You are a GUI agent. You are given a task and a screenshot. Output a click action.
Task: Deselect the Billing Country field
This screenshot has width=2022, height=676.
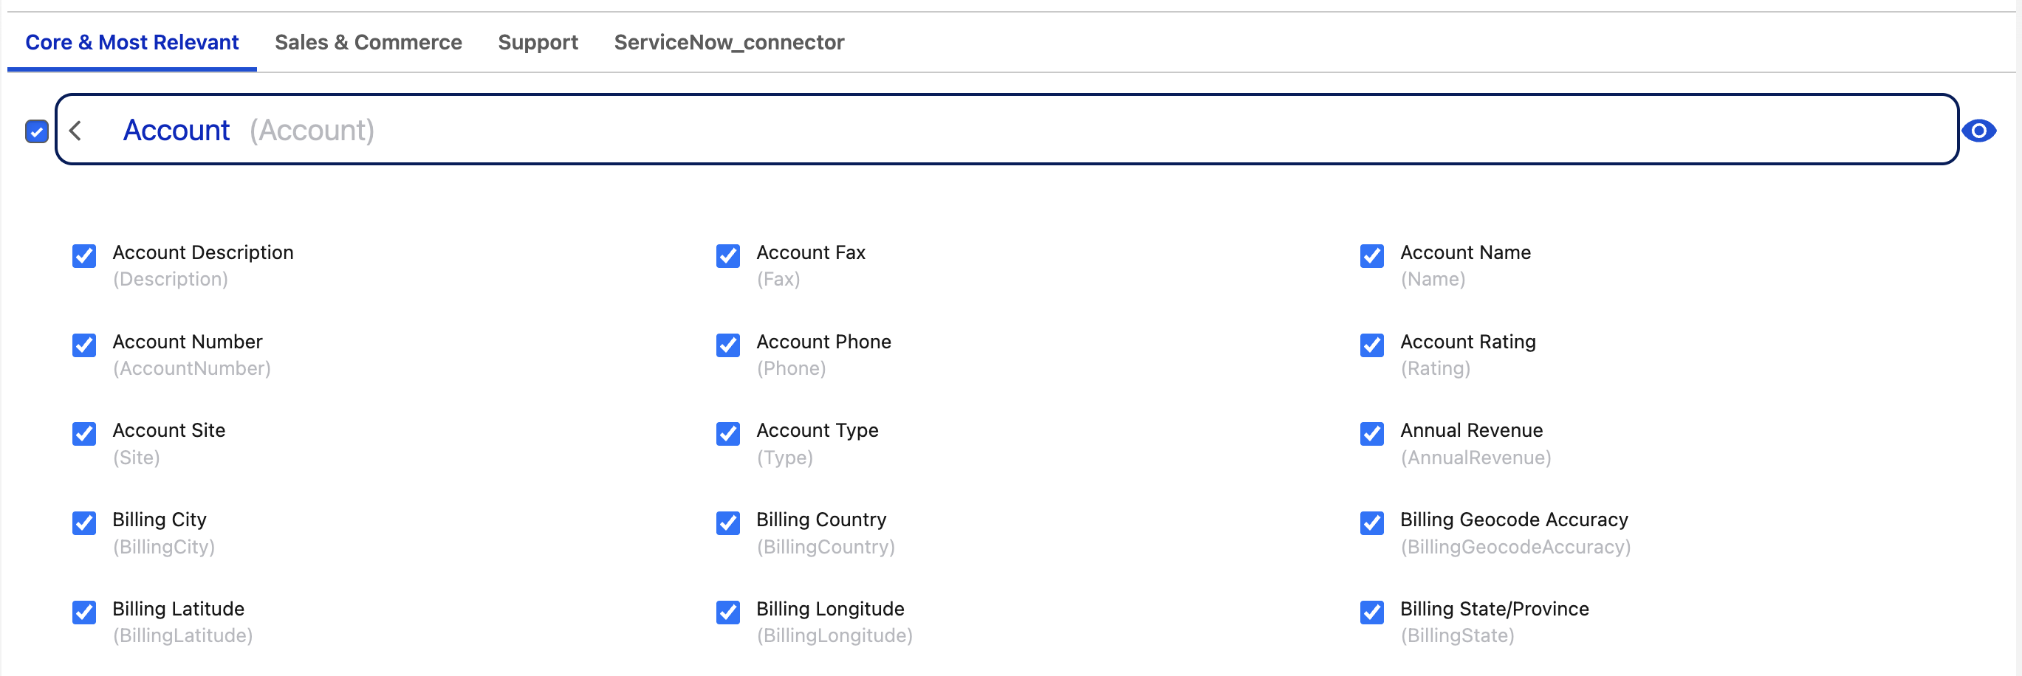click(x=727, y=523)
